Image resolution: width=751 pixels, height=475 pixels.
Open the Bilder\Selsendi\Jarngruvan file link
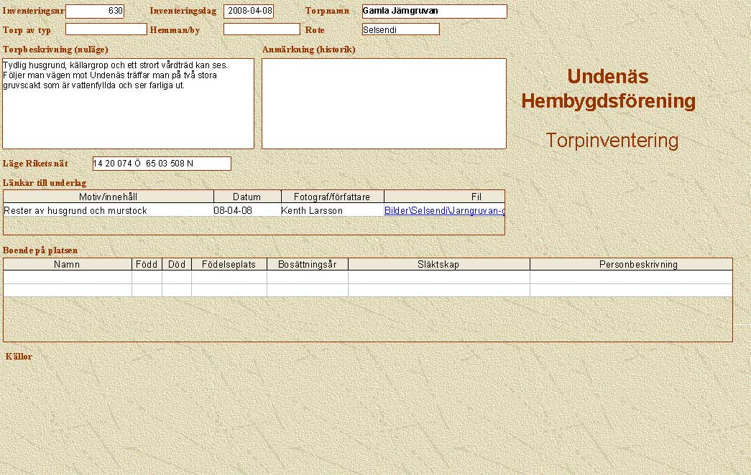pyautogui.click(x=444, y=211)
